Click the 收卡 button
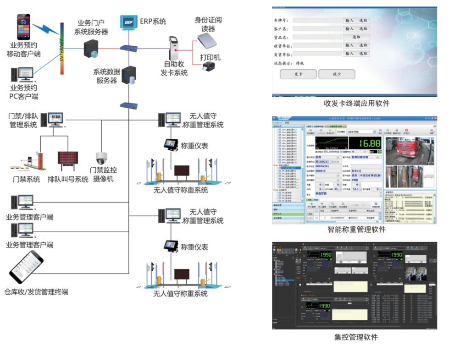Screen dimensions: 454x345 coord(337,74)
